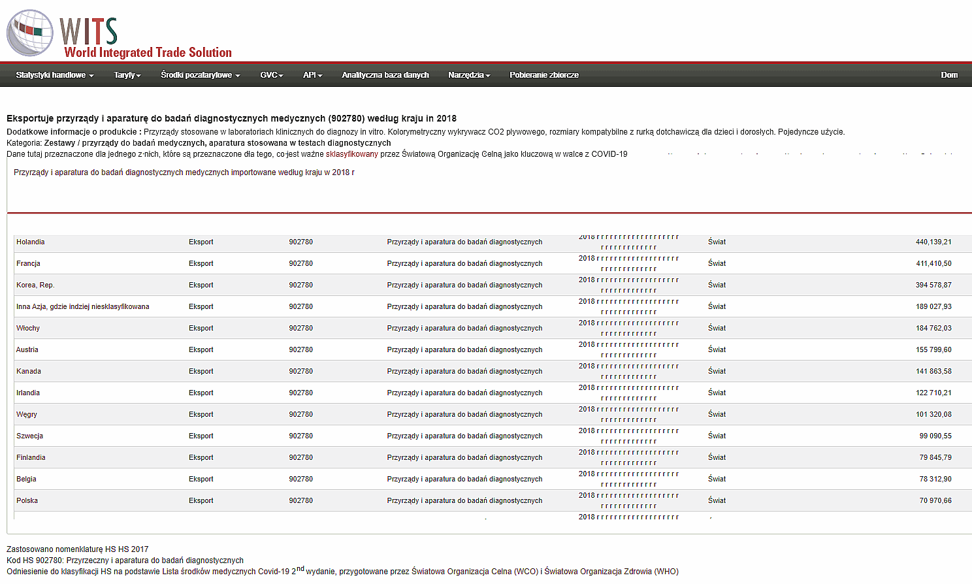Click the Kod HS 902780 footnote
The width and height of the screenshot is (972, 584).
pyautogui.click(x=125, y=560)
